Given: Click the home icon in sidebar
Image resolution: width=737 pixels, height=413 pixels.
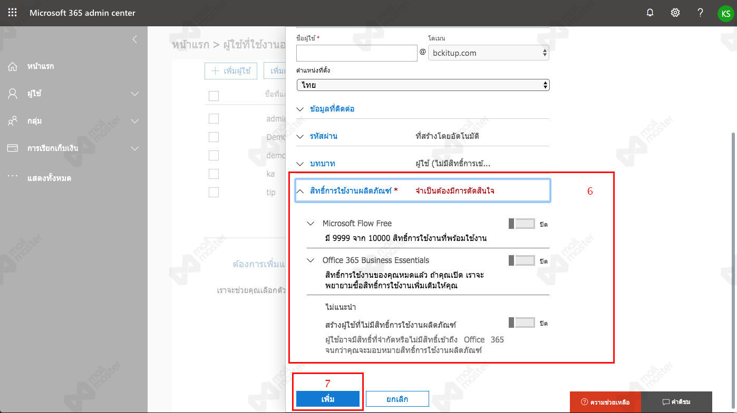Looking at the screenshot, I should coord(13,66).
